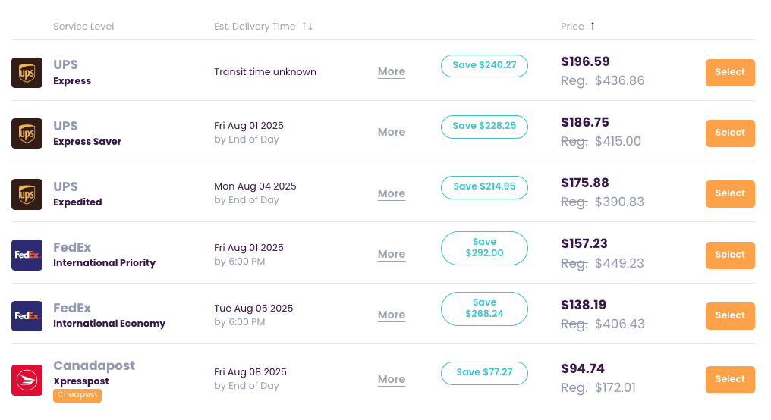Click the Save $292.00 discount badge
Image resolution: width=771 pixels, height=420 pixels.
pyautogui.click(x=484, y=248)
